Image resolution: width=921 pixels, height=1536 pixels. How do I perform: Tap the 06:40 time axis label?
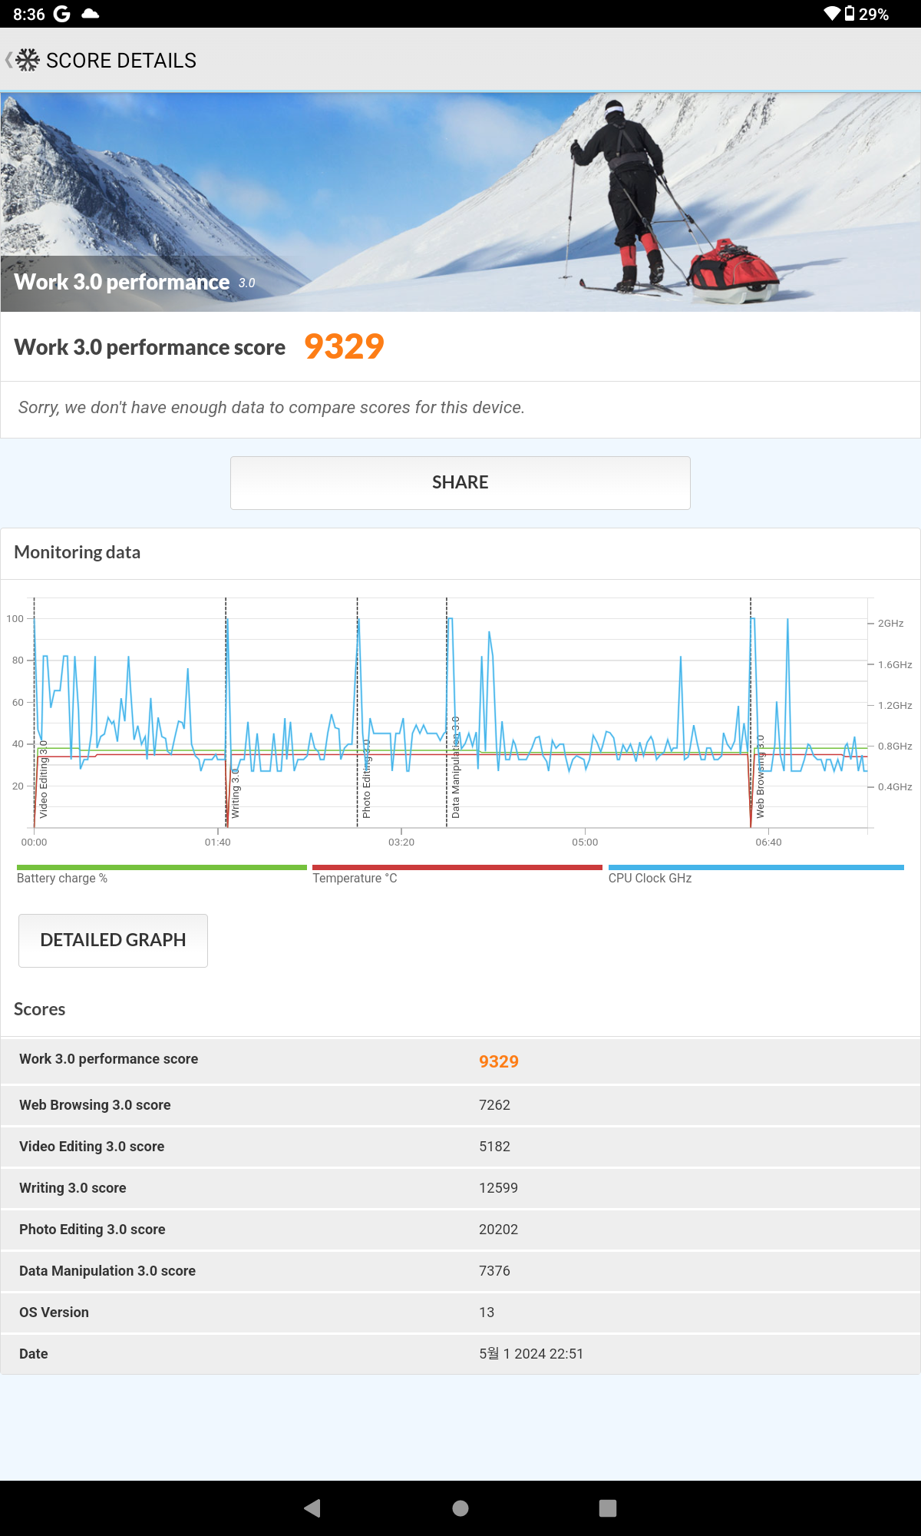(768, 842)
